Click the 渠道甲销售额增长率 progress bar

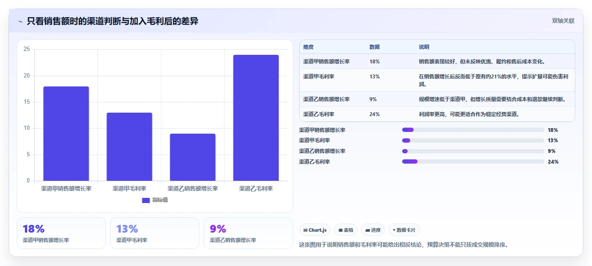tap(473, 130)
